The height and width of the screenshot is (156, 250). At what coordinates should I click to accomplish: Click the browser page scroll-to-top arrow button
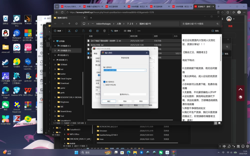[240, 89]
